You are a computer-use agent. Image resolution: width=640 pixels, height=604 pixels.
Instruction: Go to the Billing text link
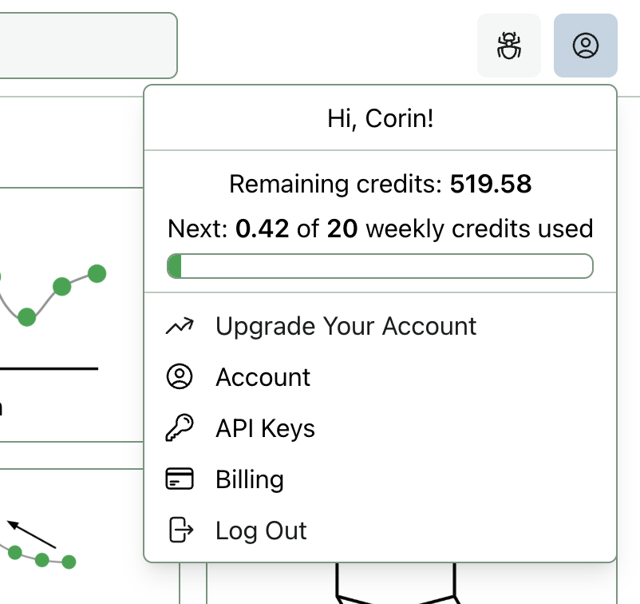(250, 479)
